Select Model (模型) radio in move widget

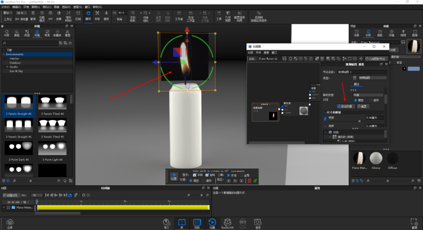click(x=191, y=181)
